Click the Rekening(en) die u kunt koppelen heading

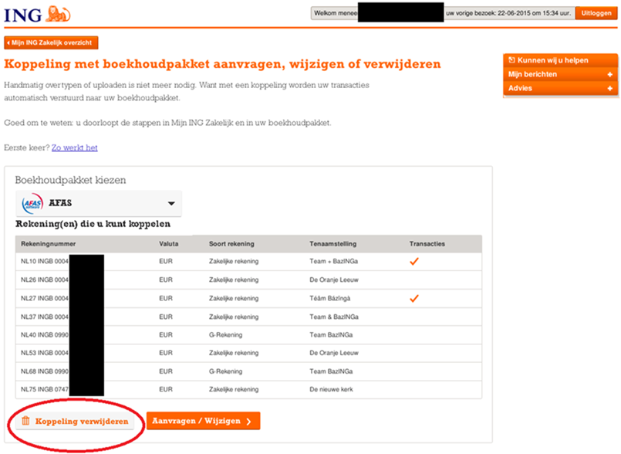[x=93, y=224]
